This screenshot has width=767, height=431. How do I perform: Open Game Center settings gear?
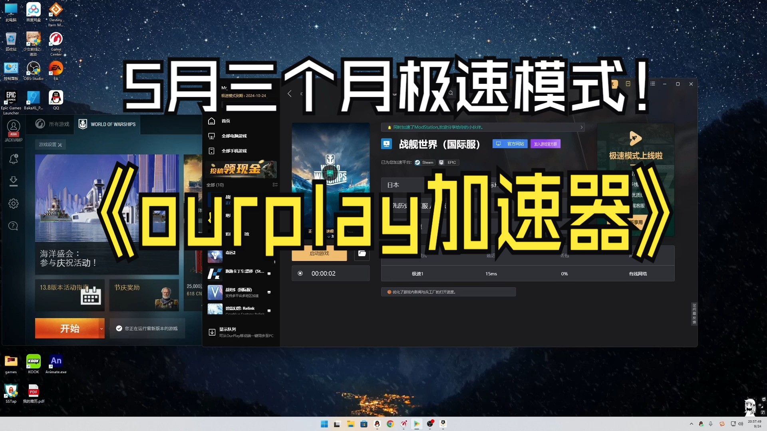[13, 204]
